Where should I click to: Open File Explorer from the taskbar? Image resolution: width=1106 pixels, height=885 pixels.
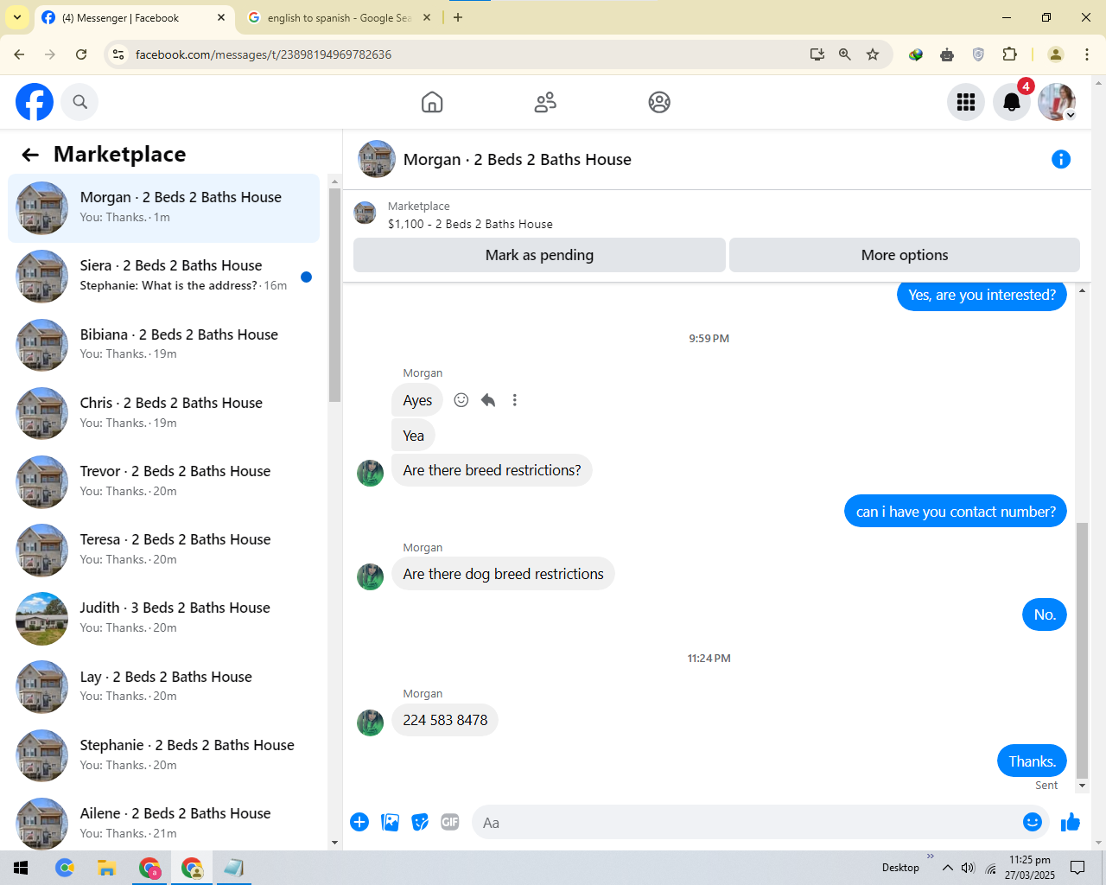107,868
